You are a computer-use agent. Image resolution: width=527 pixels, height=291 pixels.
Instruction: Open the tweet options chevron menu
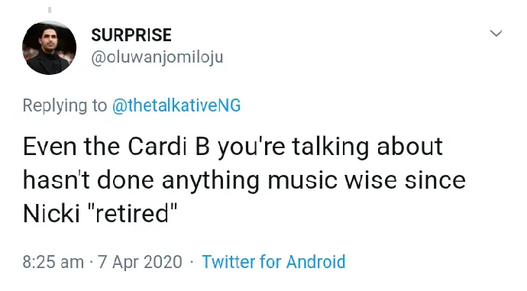pos(496,33)
